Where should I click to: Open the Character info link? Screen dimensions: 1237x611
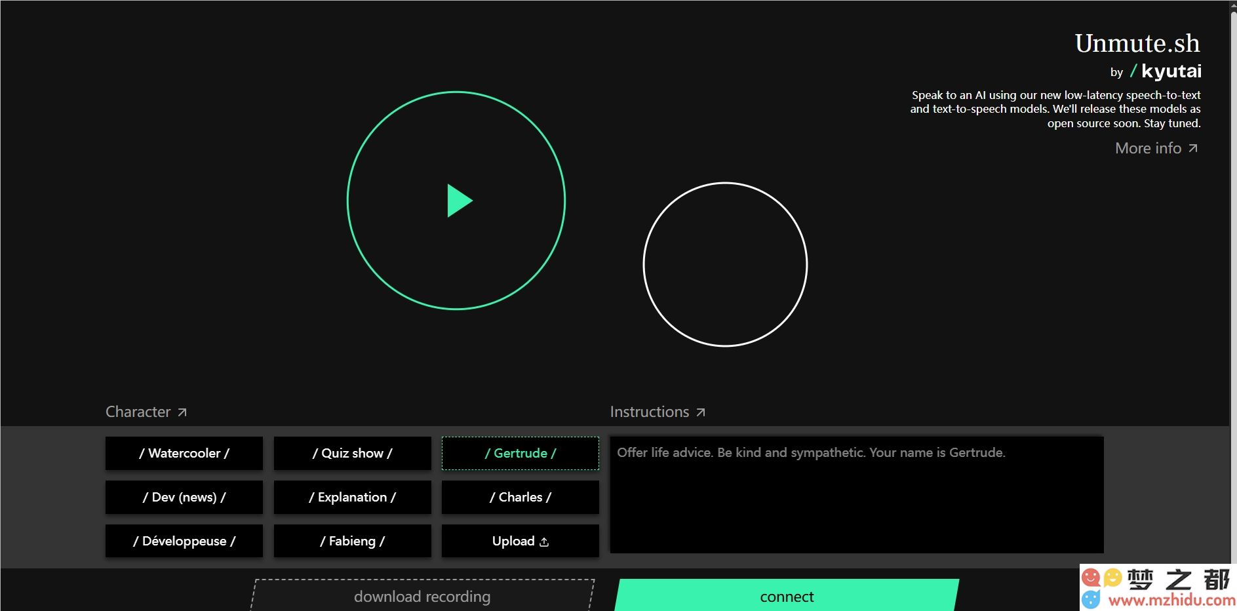(146, 412)
